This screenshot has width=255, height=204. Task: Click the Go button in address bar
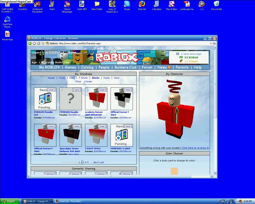214,43
